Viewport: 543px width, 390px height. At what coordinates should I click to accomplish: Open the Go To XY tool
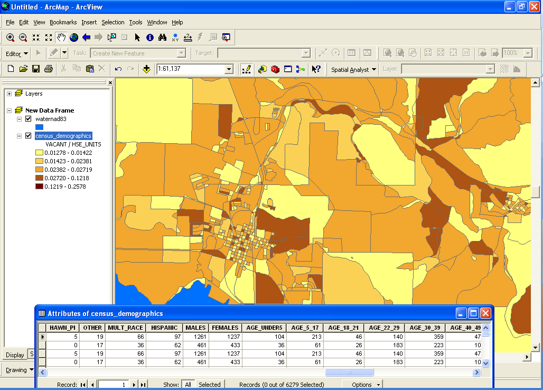click(174, 37)
